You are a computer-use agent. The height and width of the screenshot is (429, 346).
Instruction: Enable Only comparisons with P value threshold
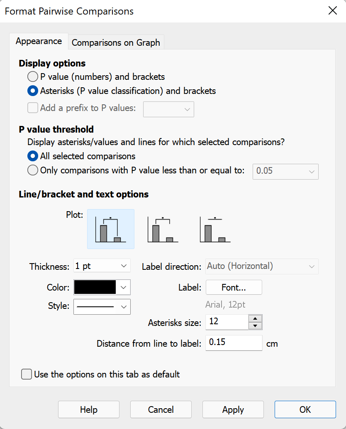click(x=33, y=170)
